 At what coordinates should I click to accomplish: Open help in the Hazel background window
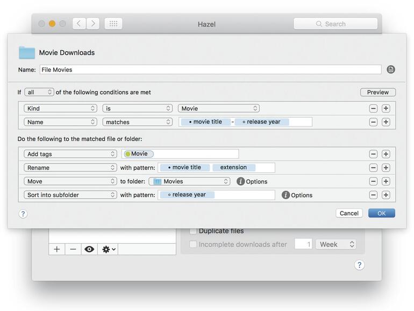(x=359, y=265)
